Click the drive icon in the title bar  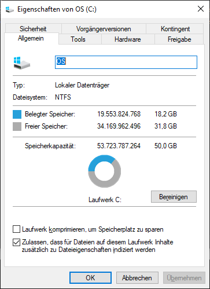10,9
